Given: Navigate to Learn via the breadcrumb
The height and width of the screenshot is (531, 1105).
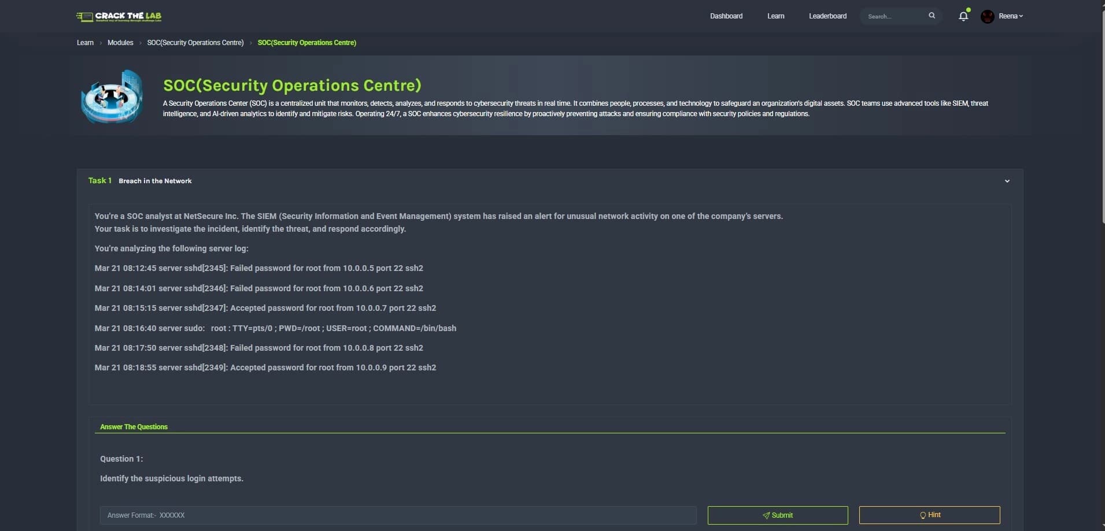Looking at the screenshot, I should pyautogui.click(x=84, y=43).
